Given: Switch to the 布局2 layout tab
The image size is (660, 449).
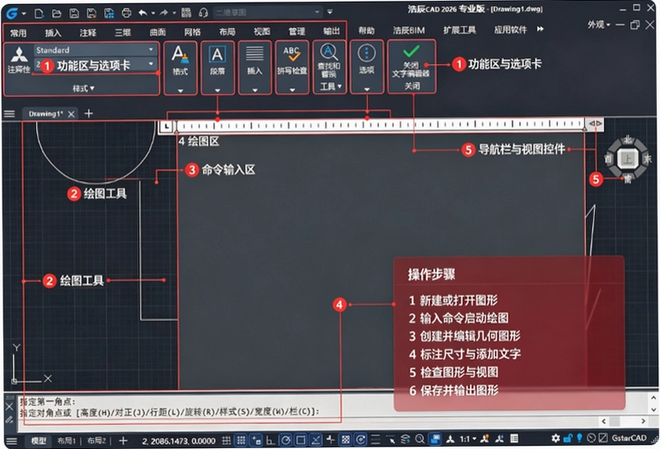Looking at the screenshot, I should 96,441.
